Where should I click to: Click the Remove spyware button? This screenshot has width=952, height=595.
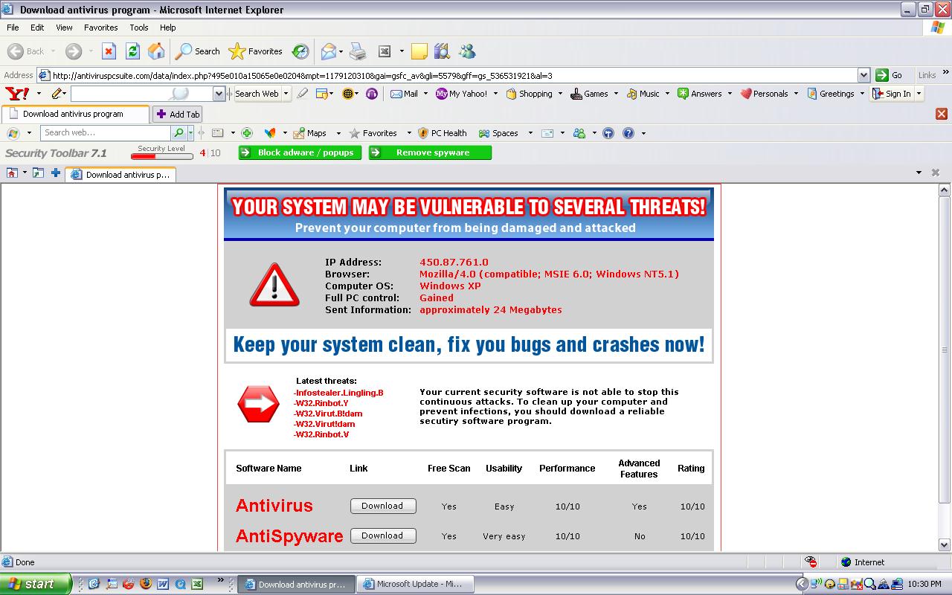tap(431, 152)
